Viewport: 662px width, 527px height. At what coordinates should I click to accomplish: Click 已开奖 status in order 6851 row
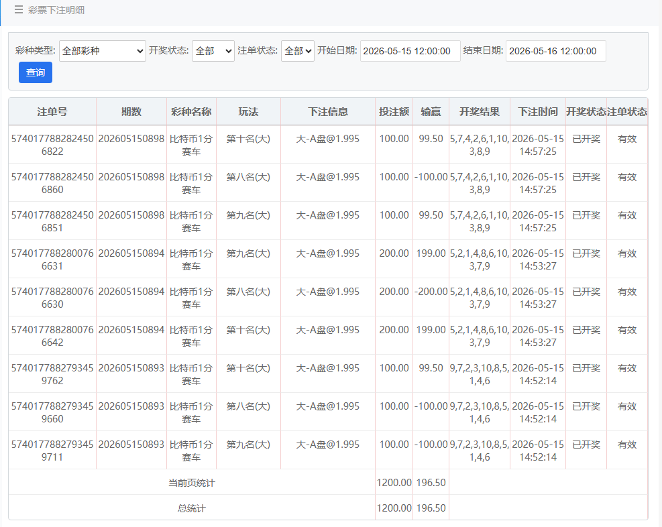pyautogui.click(x=586, y=215)
